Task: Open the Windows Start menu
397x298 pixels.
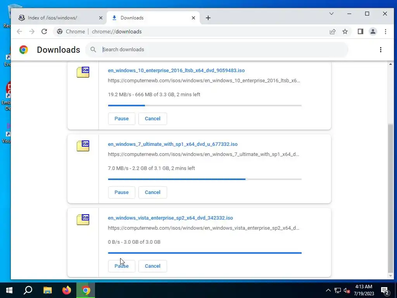Action: click(9, 290)
